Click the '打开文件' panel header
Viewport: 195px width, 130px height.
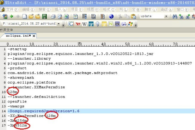(6, 30)
